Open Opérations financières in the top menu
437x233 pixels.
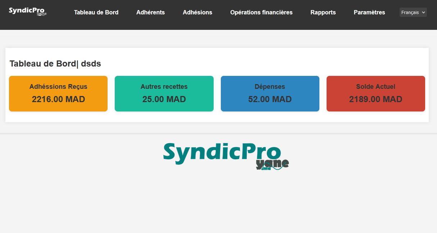click(x=261, y=13)
